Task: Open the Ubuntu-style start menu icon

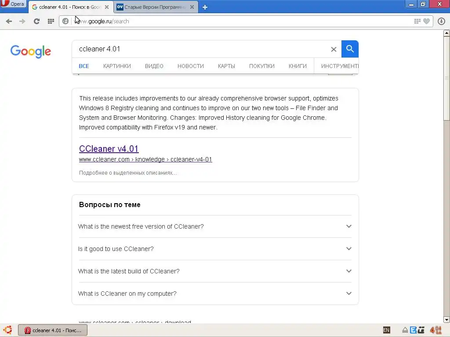Action: tap(8, 330)
